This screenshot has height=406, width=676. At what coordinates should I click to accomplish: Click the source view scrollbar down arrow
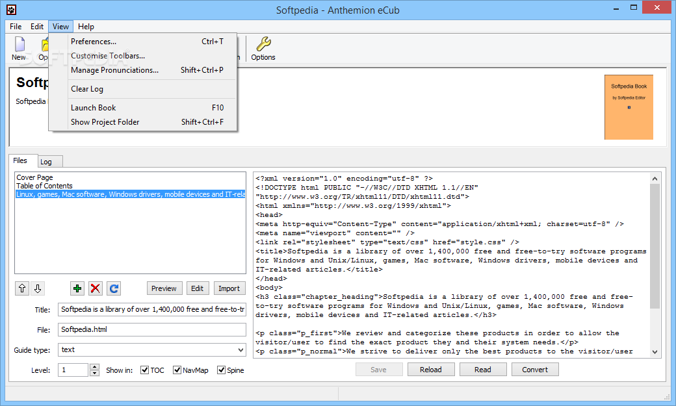(655, 351)
